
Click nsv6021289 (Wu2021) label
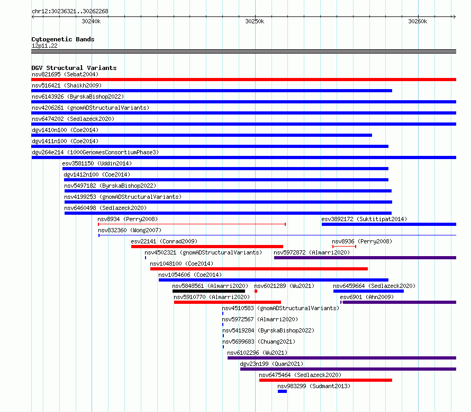[284, 286]
